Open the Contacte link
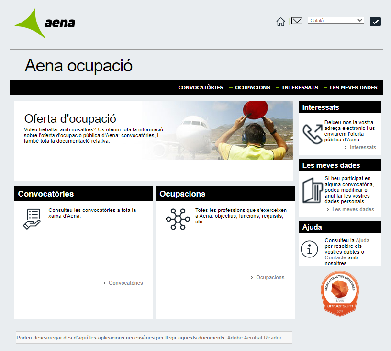 335,257
